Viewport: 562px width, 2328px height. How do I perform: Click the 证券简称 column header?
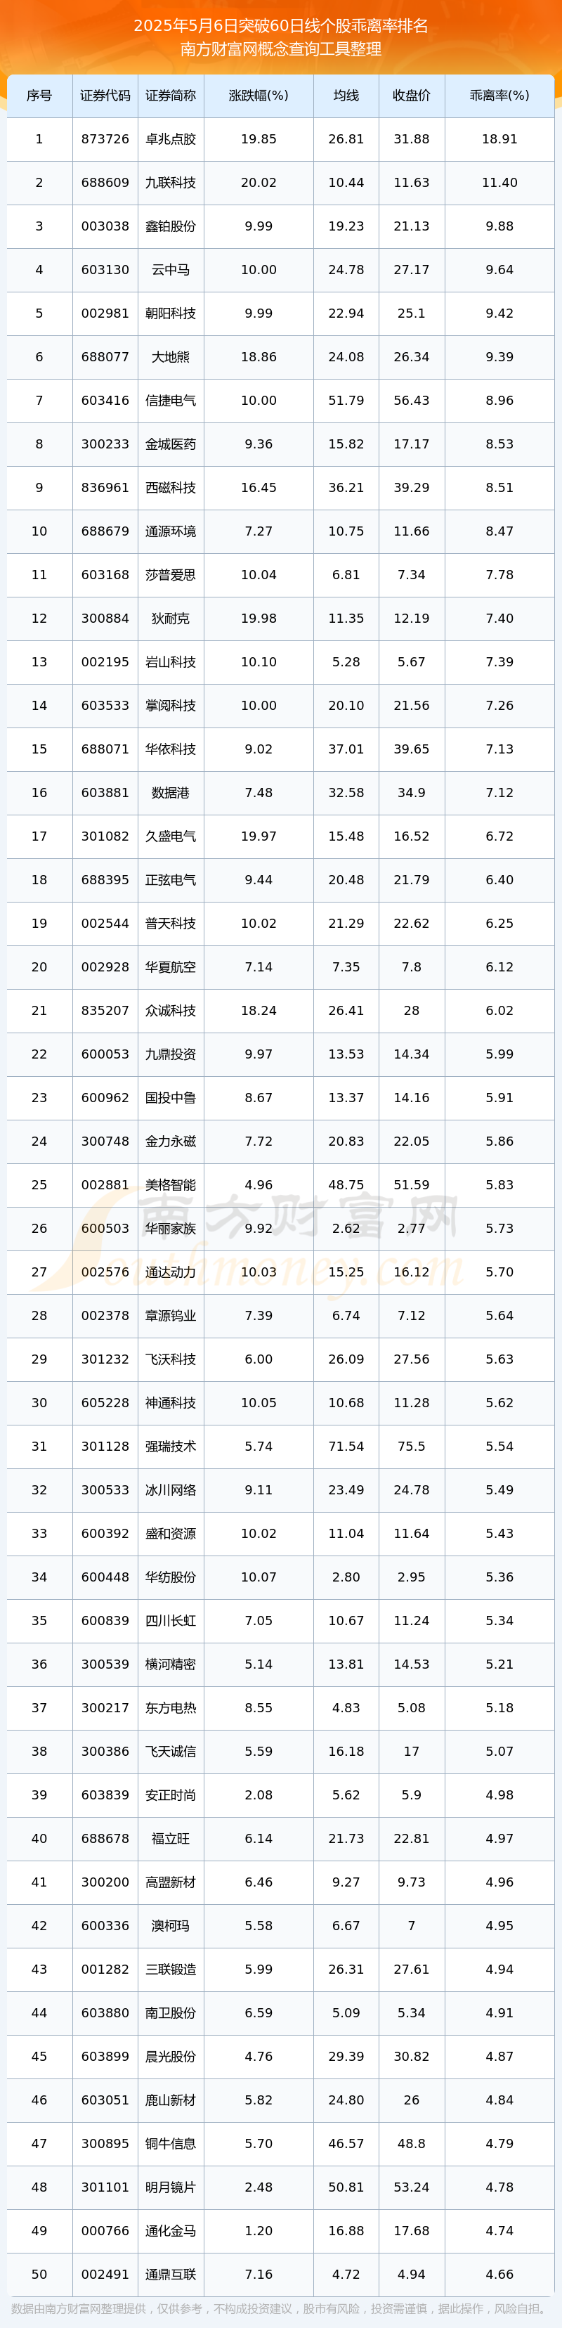(x=171, y=96)
